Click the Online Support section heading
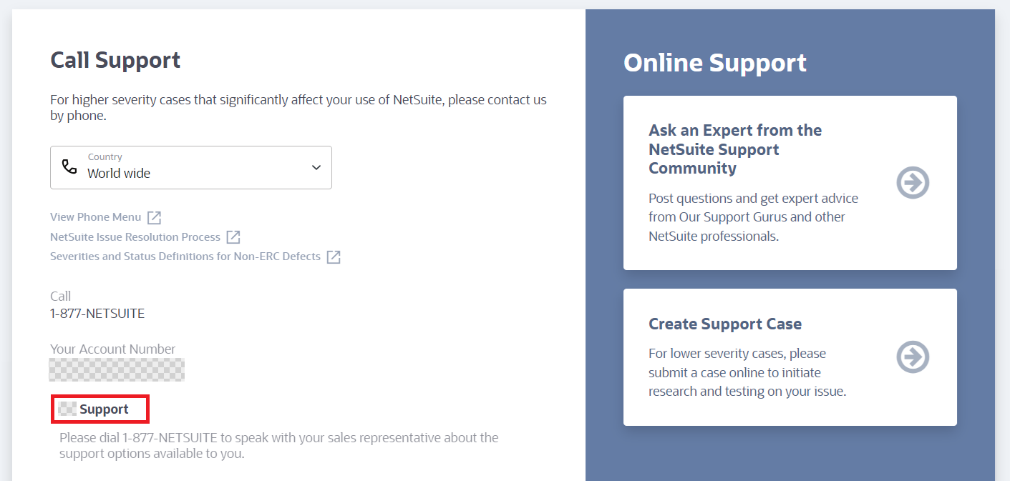Viewport: 1010px width, 483px height. pos(715,63)
